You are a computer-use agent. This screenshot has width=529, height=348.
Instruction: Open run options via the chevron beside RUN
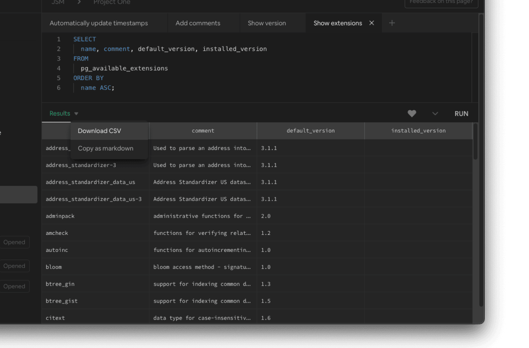point(435,113)
